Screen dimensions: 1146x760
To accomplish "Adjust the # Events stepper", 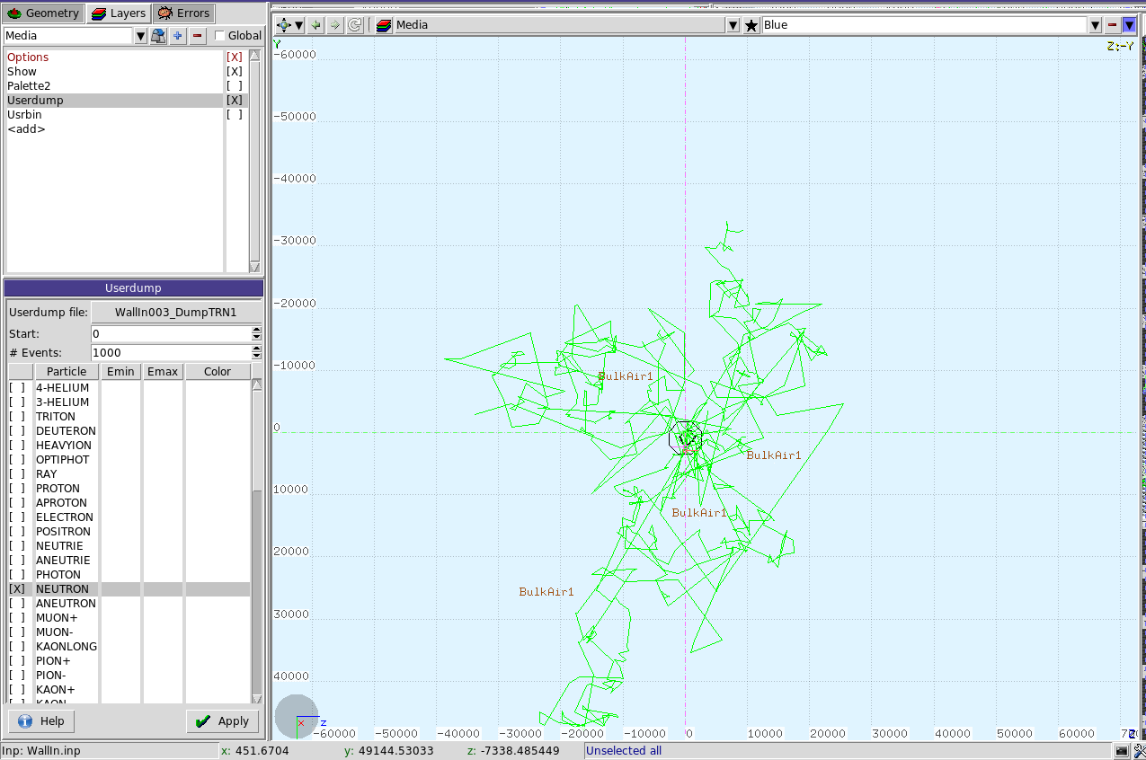I will tap(256, 353).
